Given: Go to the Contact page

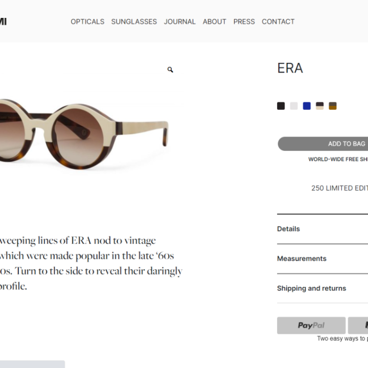Looking at the screenshot, I should (x=278, y=21).
